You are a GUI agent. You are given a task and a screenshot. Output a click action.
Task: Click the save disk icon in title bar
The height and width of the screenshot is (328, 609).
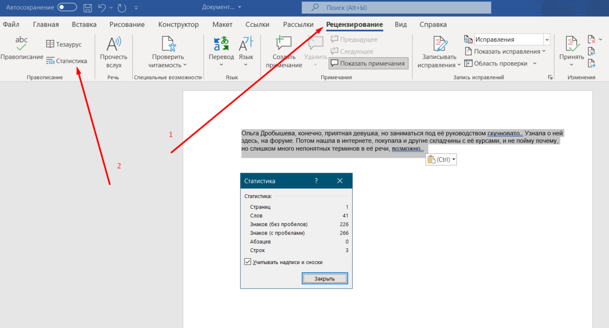tap(88, 8)
